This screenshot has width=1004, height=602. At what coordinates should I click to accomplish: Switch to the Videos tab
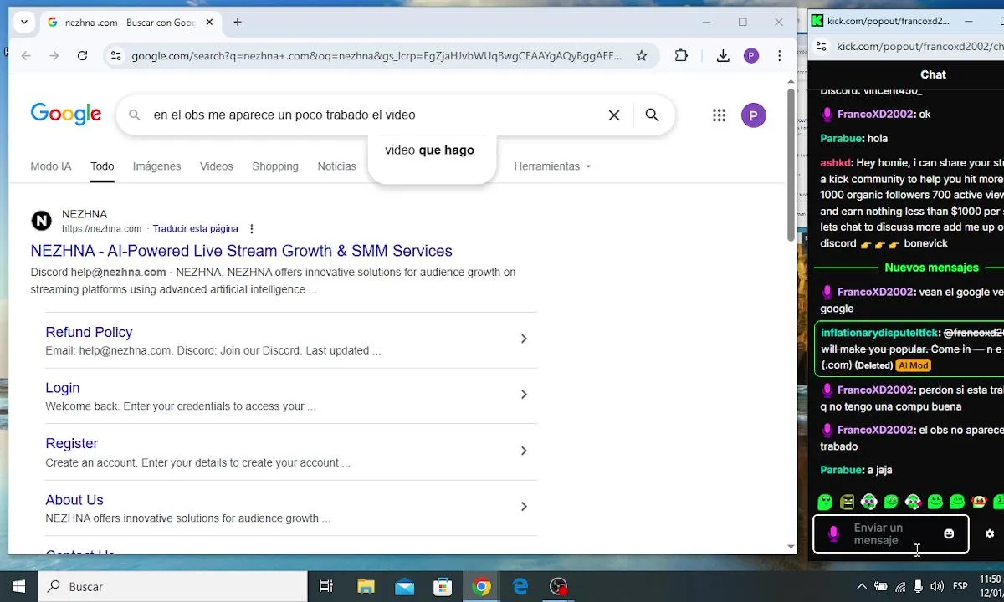coord(216,166)
